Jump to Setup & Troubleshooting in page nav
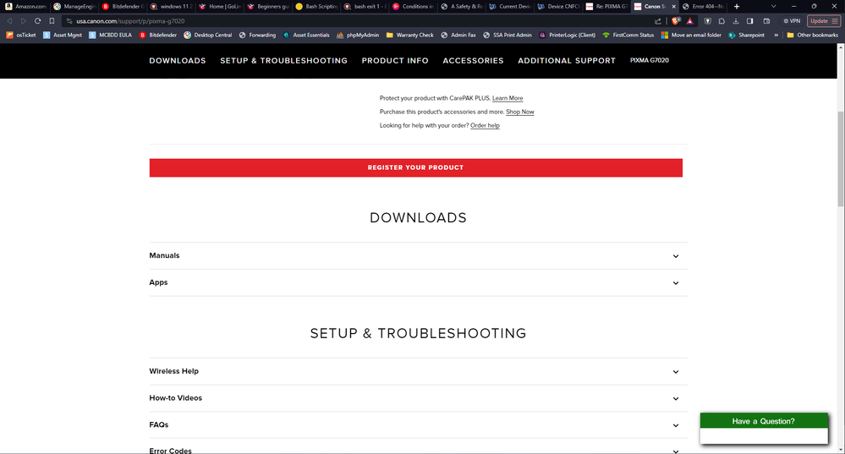Image resolution: width=845 pixels, height=454 pixels. tap(283, 61)
